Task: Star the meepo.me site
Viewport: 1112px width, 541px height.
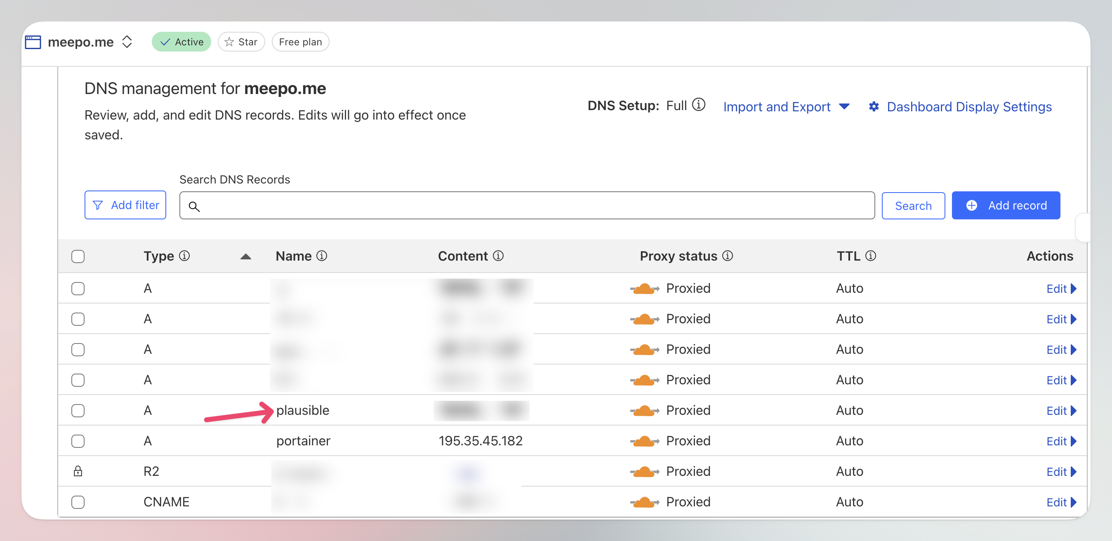Action: click(241, 42)
